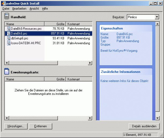Click Erweiterungskarte horizontal scrollbar thumb
This screenshot has width=164, height=138.
coord(33,118)
